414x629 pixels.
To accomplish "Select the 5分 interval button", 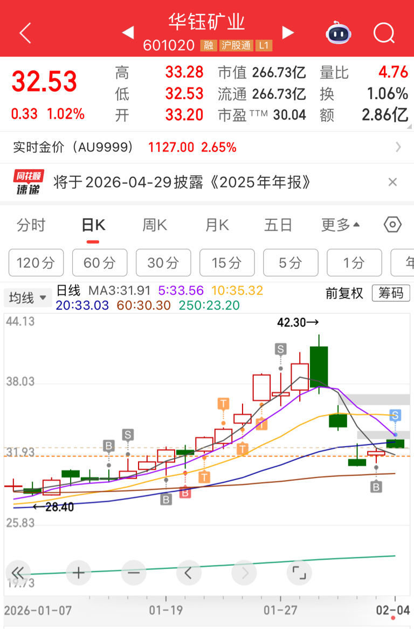I will click(291, 262).
